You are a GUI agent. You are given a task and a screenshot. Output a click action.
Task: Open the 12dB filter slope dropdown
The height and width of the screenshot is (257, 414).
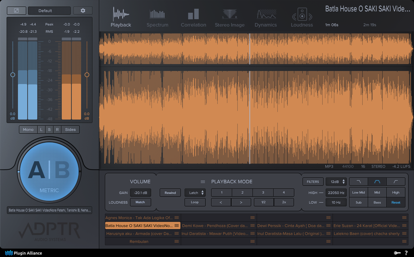point(336,182)
